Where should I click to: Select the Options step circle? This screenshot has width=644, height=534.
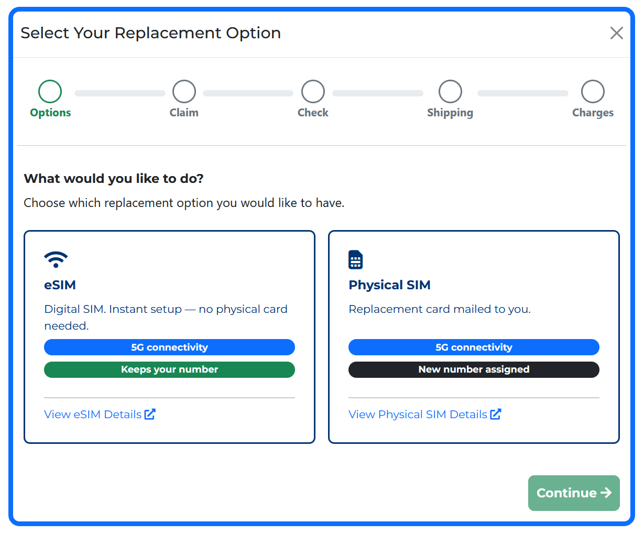50,91
